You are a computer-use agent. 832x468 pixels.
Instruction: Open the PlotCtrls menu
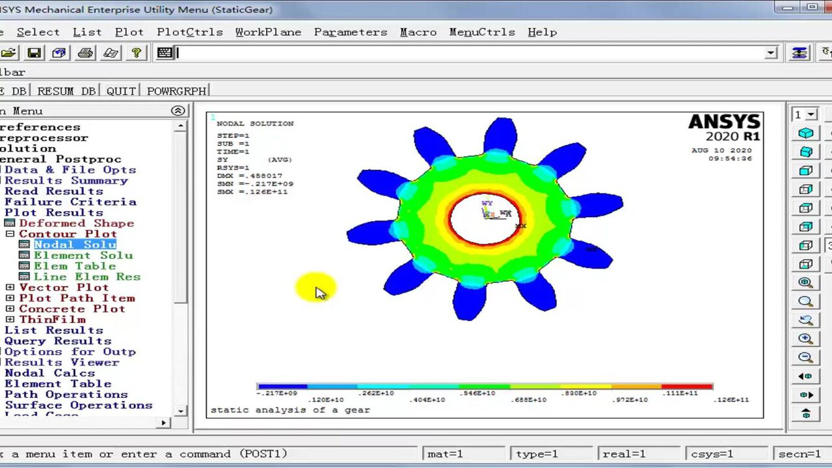click(189, 32)
